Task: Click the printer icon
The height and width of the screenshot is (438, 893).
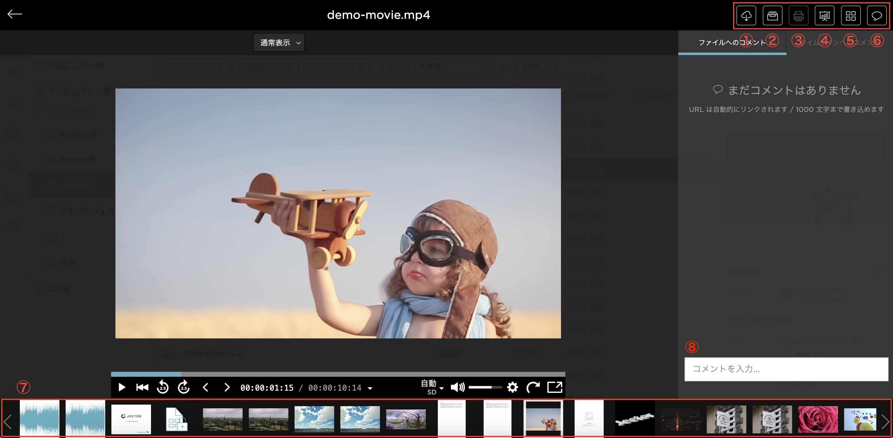Action: coord(798,15)
